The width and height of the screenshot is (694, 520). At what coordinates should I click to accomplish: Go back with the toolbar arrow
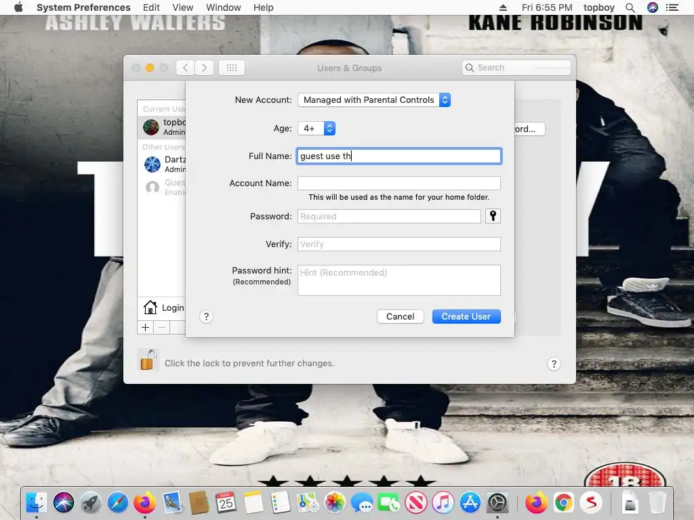pyautogui.click(x=185, y=68)
